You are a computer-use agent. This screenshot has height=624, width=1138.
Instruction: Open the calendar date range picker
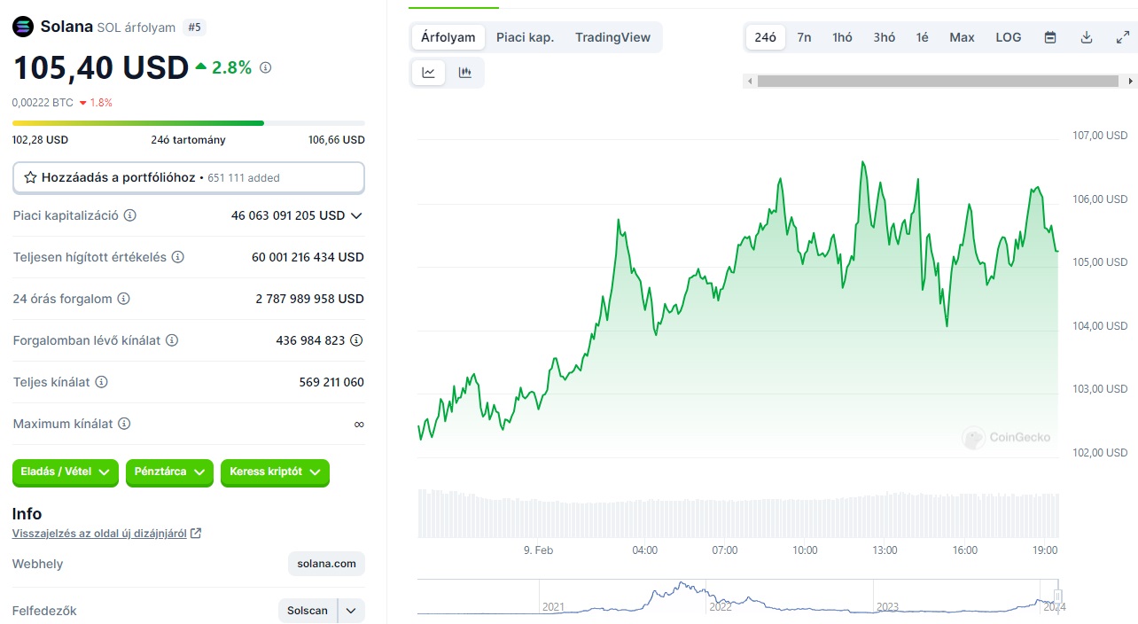1050,37
